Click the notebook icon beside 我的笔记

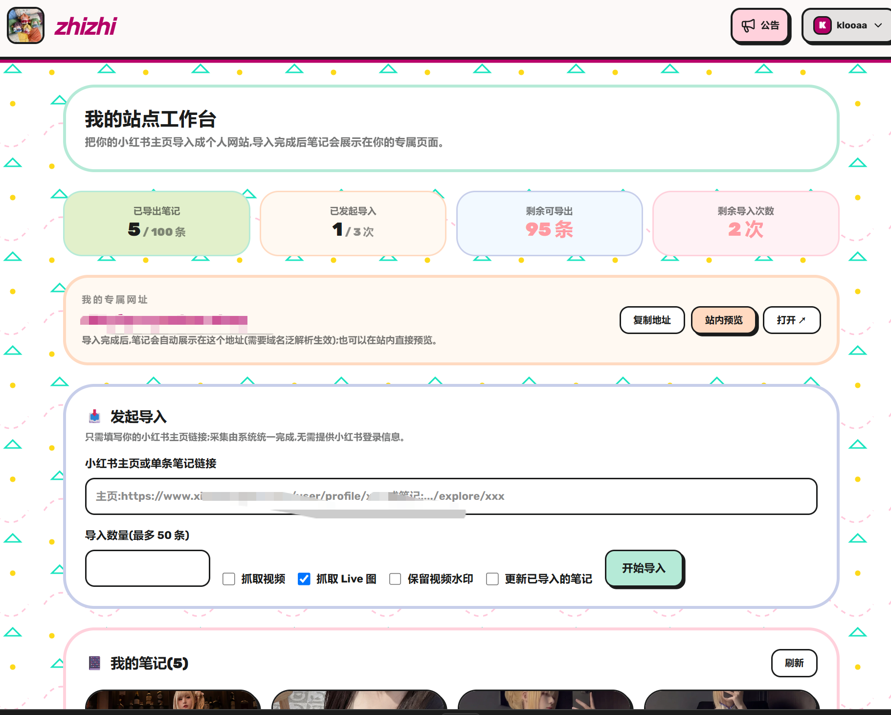[x=94, y=663]
